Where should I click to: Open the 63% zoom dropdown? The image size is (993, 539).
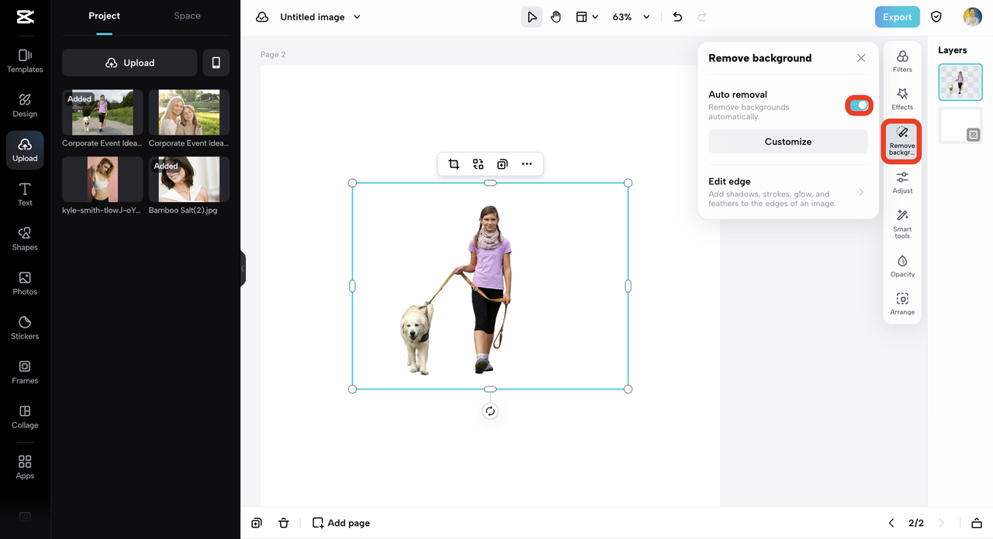[x=631, y=17]
